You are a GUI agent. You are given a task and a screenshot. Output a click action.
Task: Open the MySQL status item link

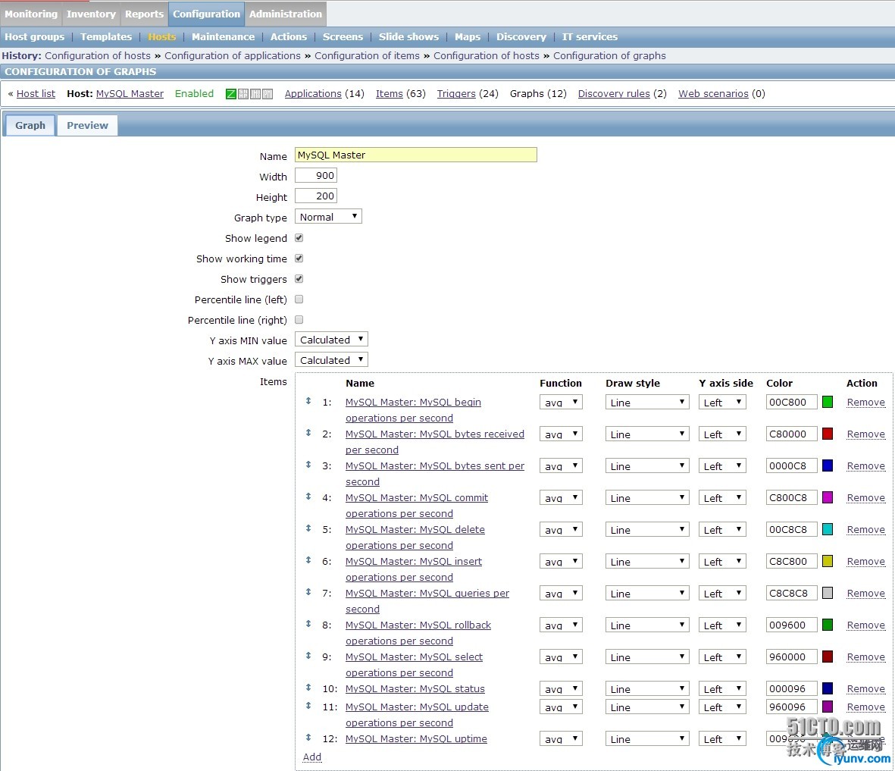415,689
